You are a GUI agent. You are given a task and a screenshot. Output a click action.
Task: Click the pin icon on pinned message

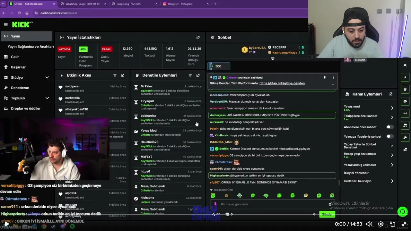[x=325, y=78]
